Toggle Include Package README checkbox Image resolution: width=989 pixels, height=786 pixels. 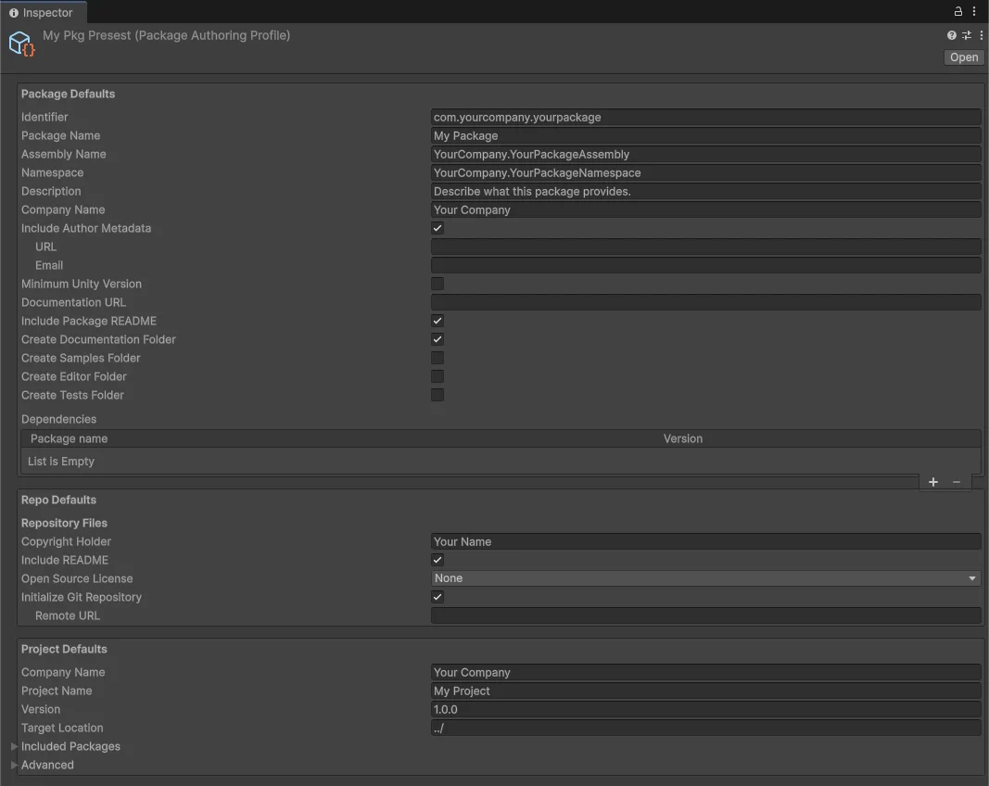(x=437, y=321)
